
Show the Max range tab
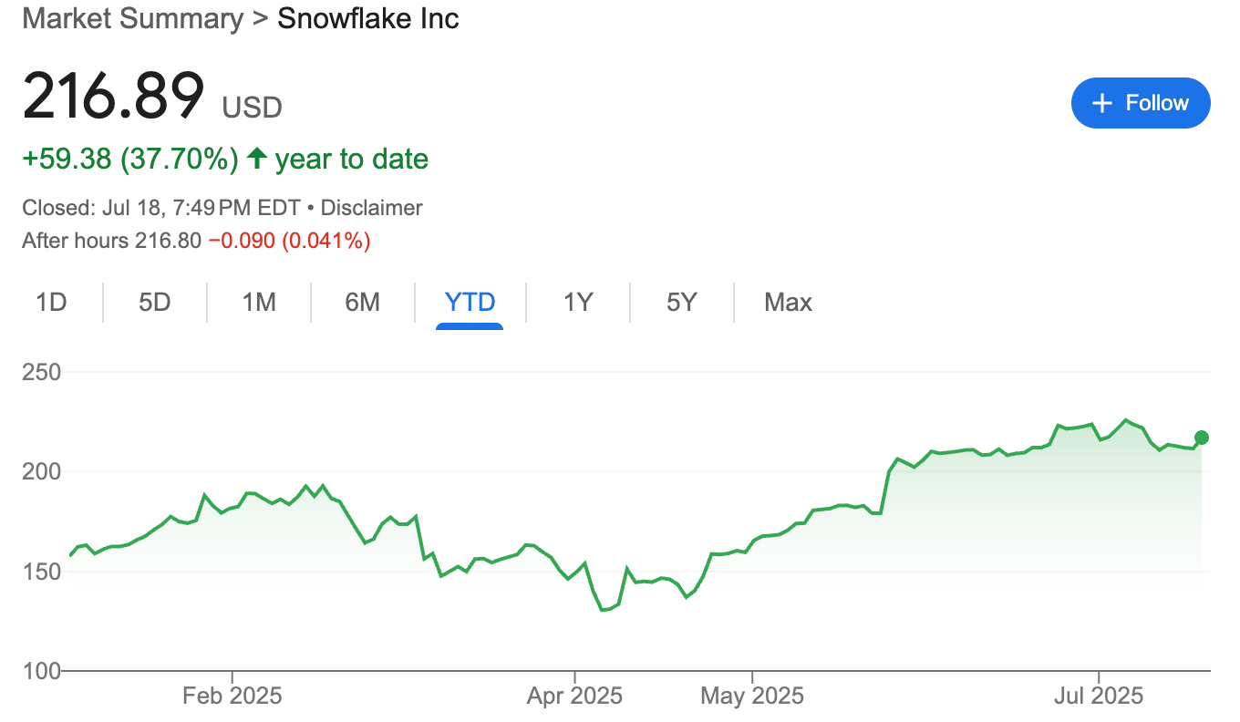pos(788,302)
